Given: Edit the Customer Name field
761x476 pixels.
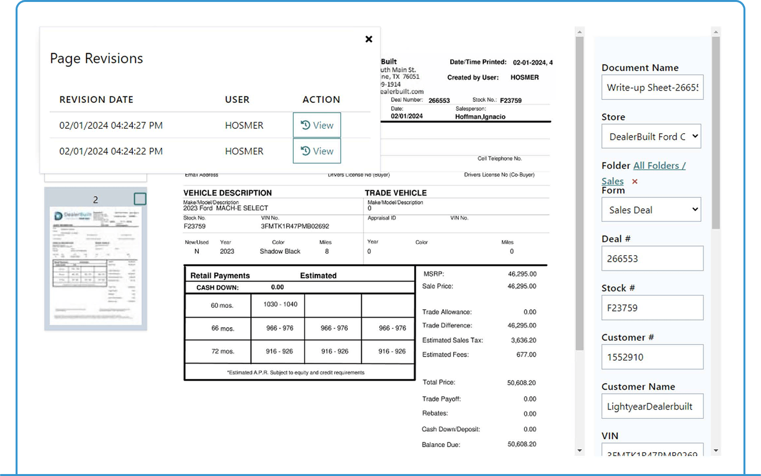Looking at the screenshot, I should click(x=652, y=406).
